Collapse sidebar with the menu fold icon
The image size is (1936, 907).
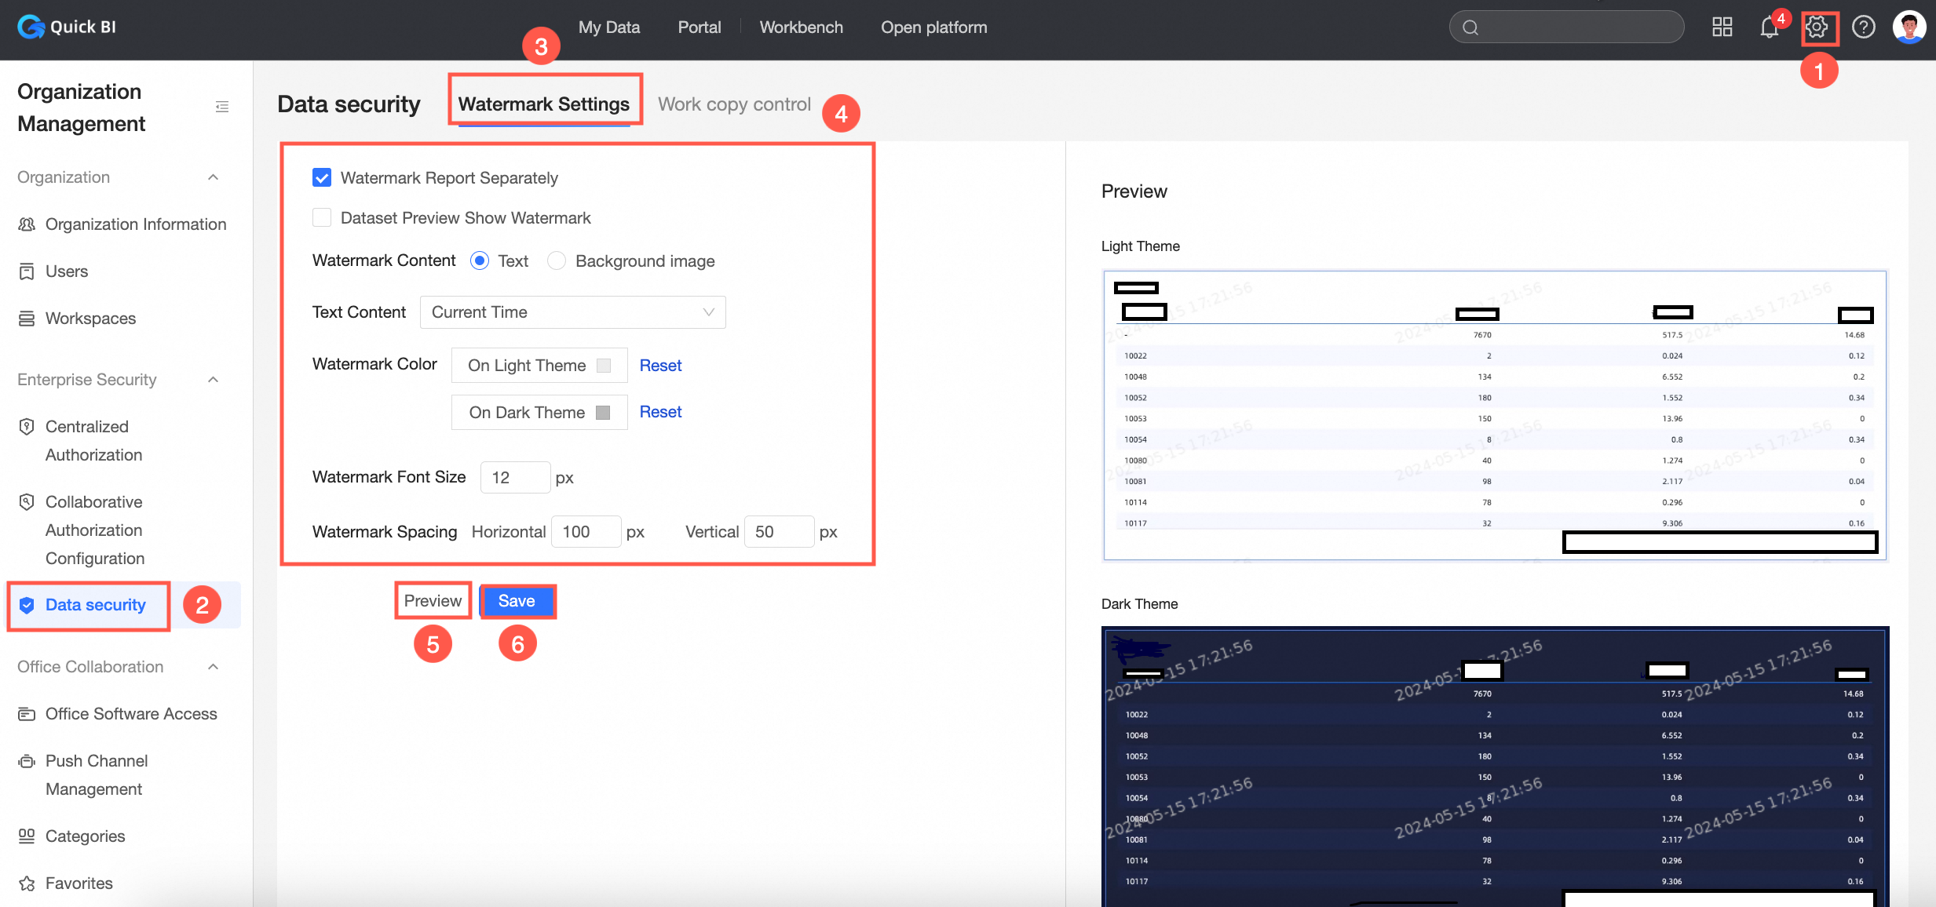(222, 107)
